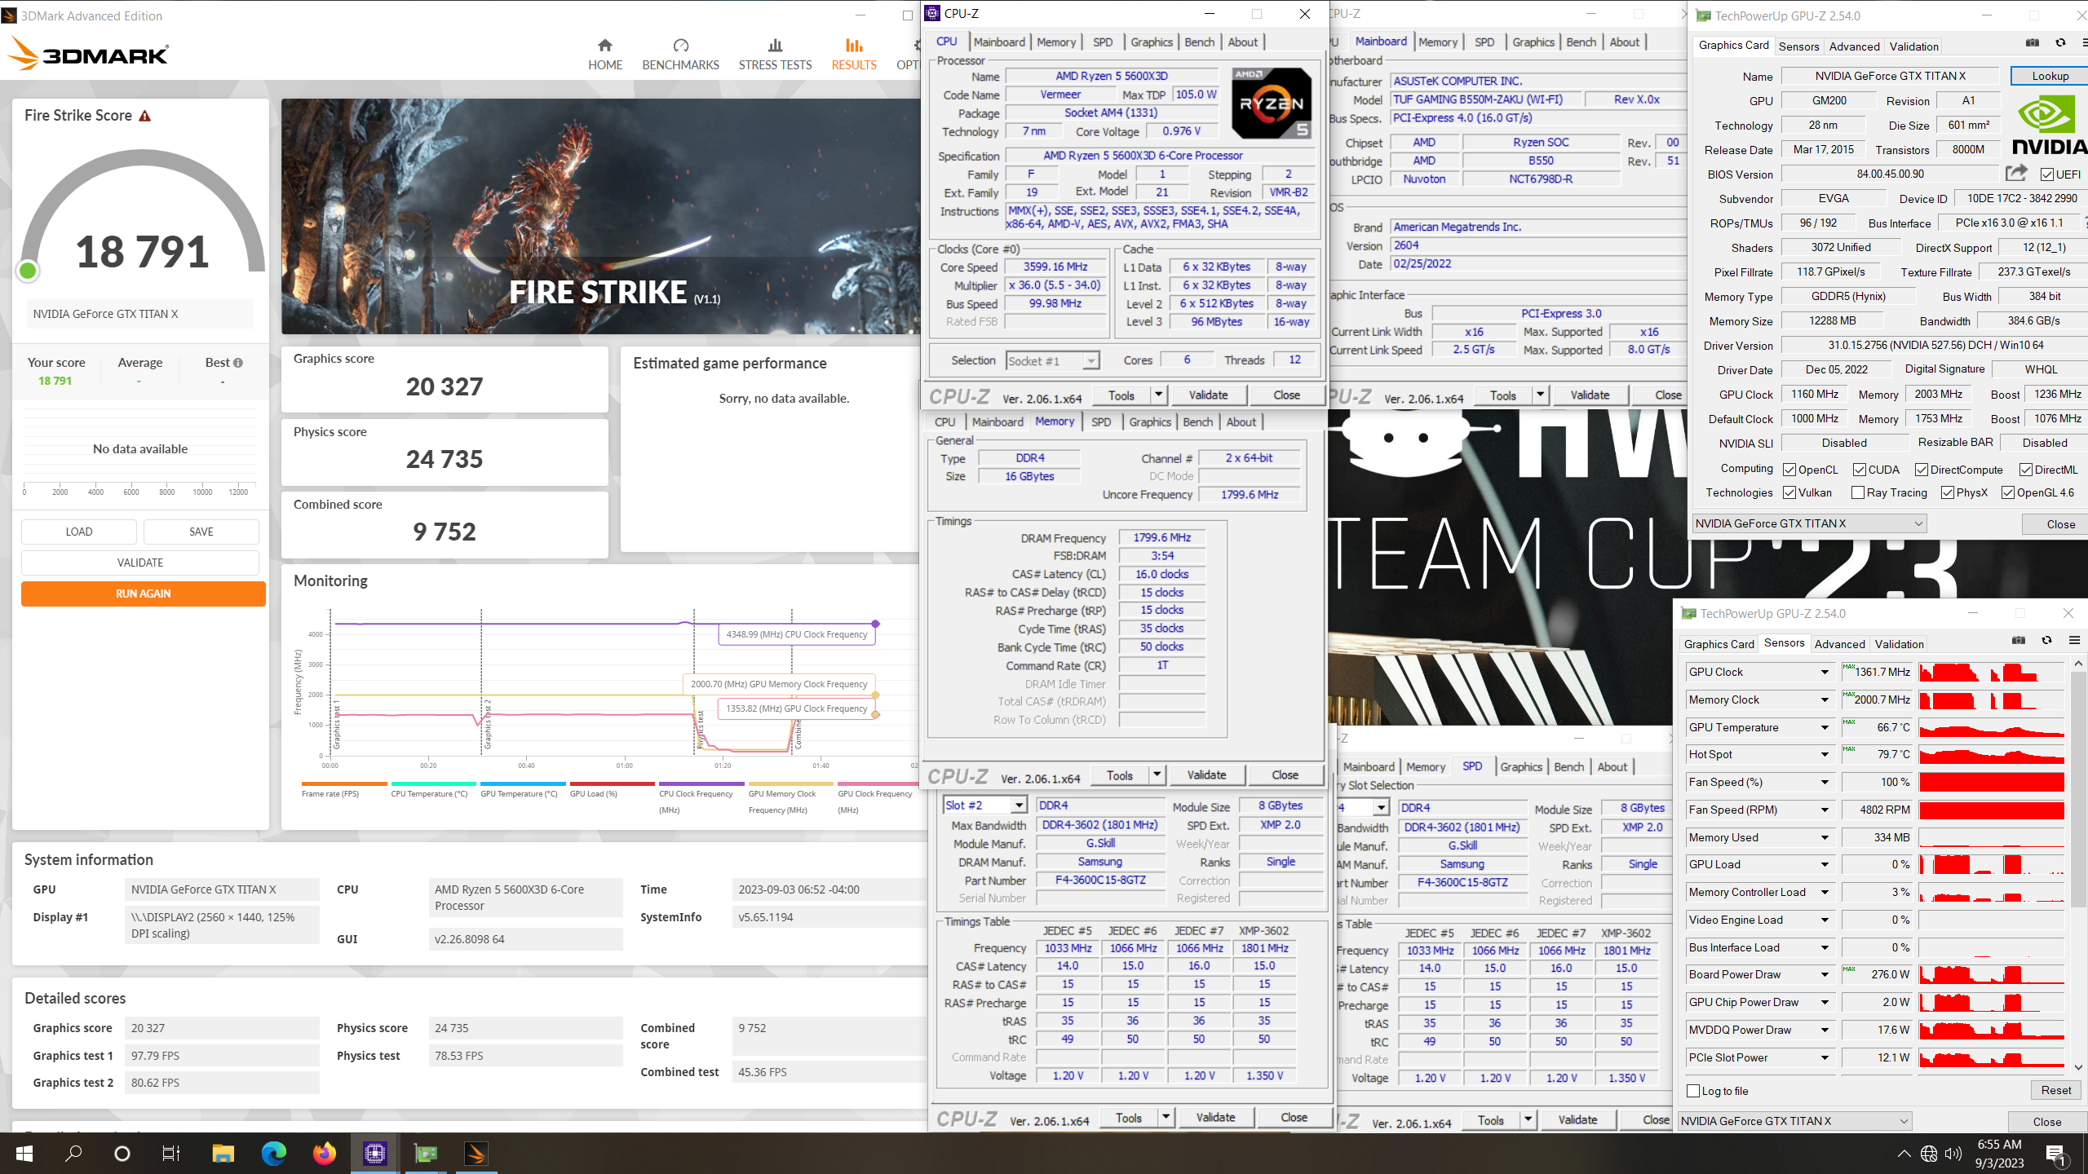Open hamburger menu in GPU-Z Sensors window
Screen dimensions: 2088x1174
[2074, 641]
